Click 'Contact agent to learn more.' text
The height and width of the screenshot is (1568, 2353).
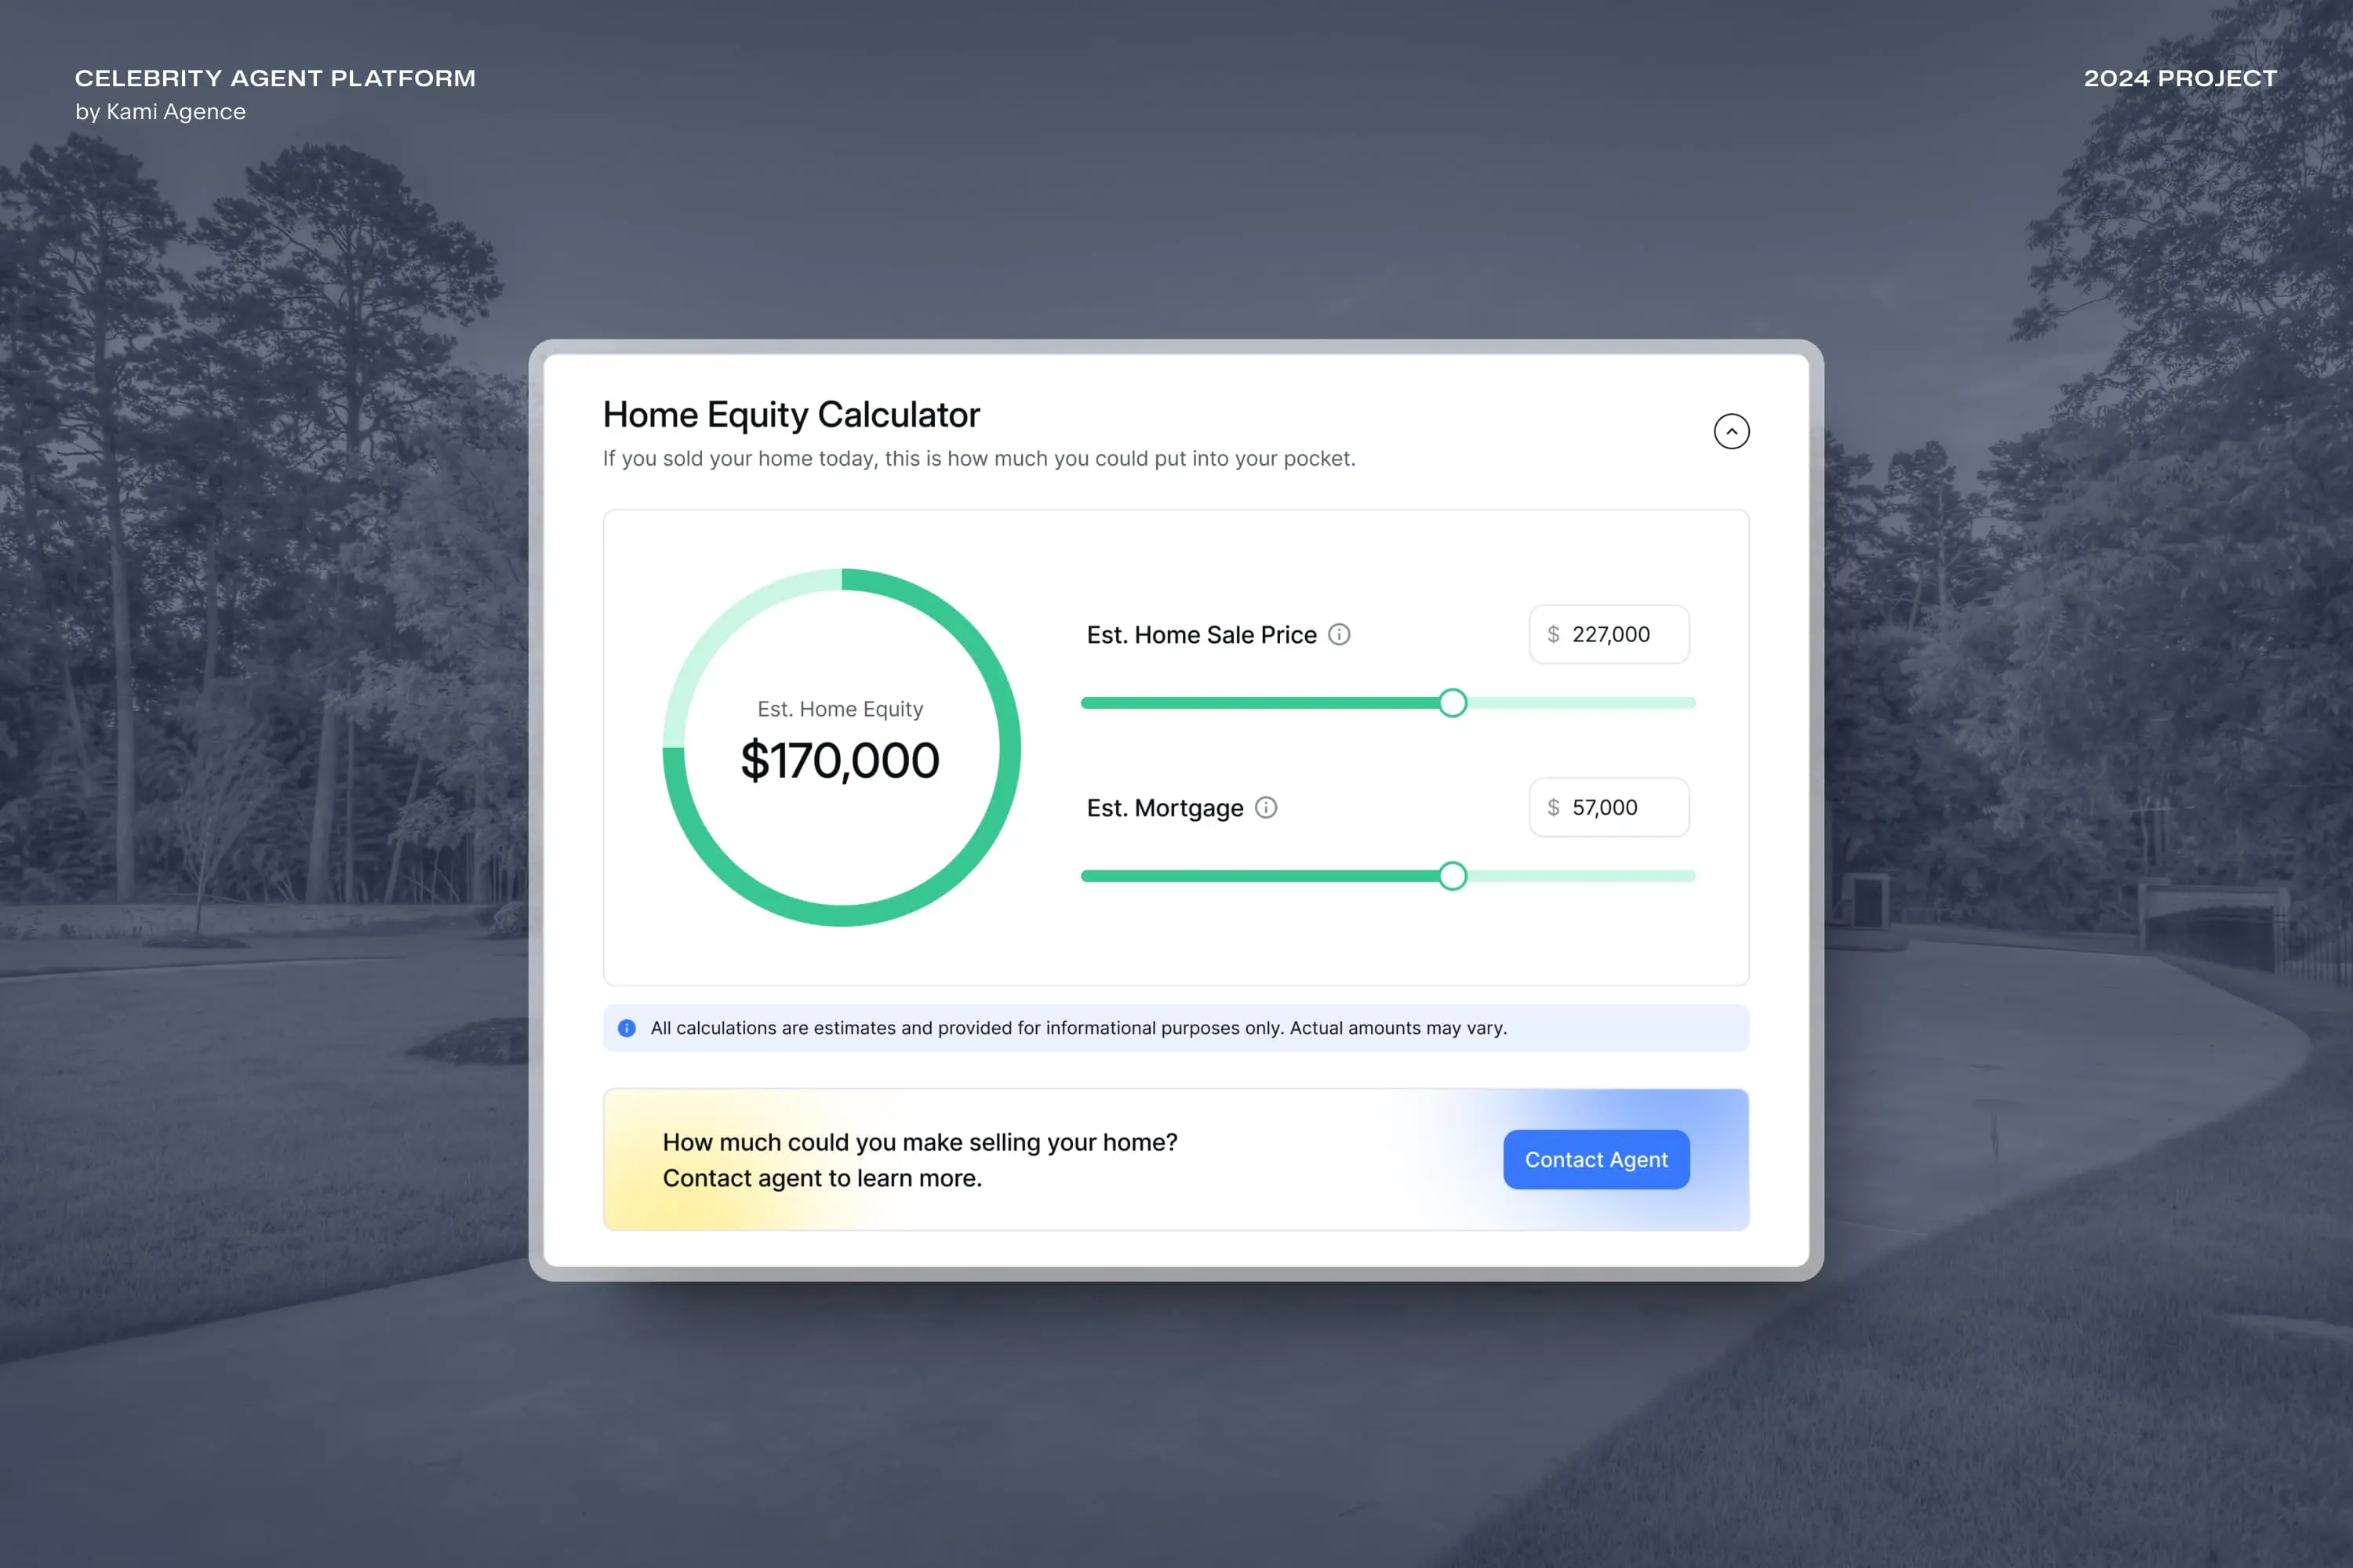pos(822,1178)
